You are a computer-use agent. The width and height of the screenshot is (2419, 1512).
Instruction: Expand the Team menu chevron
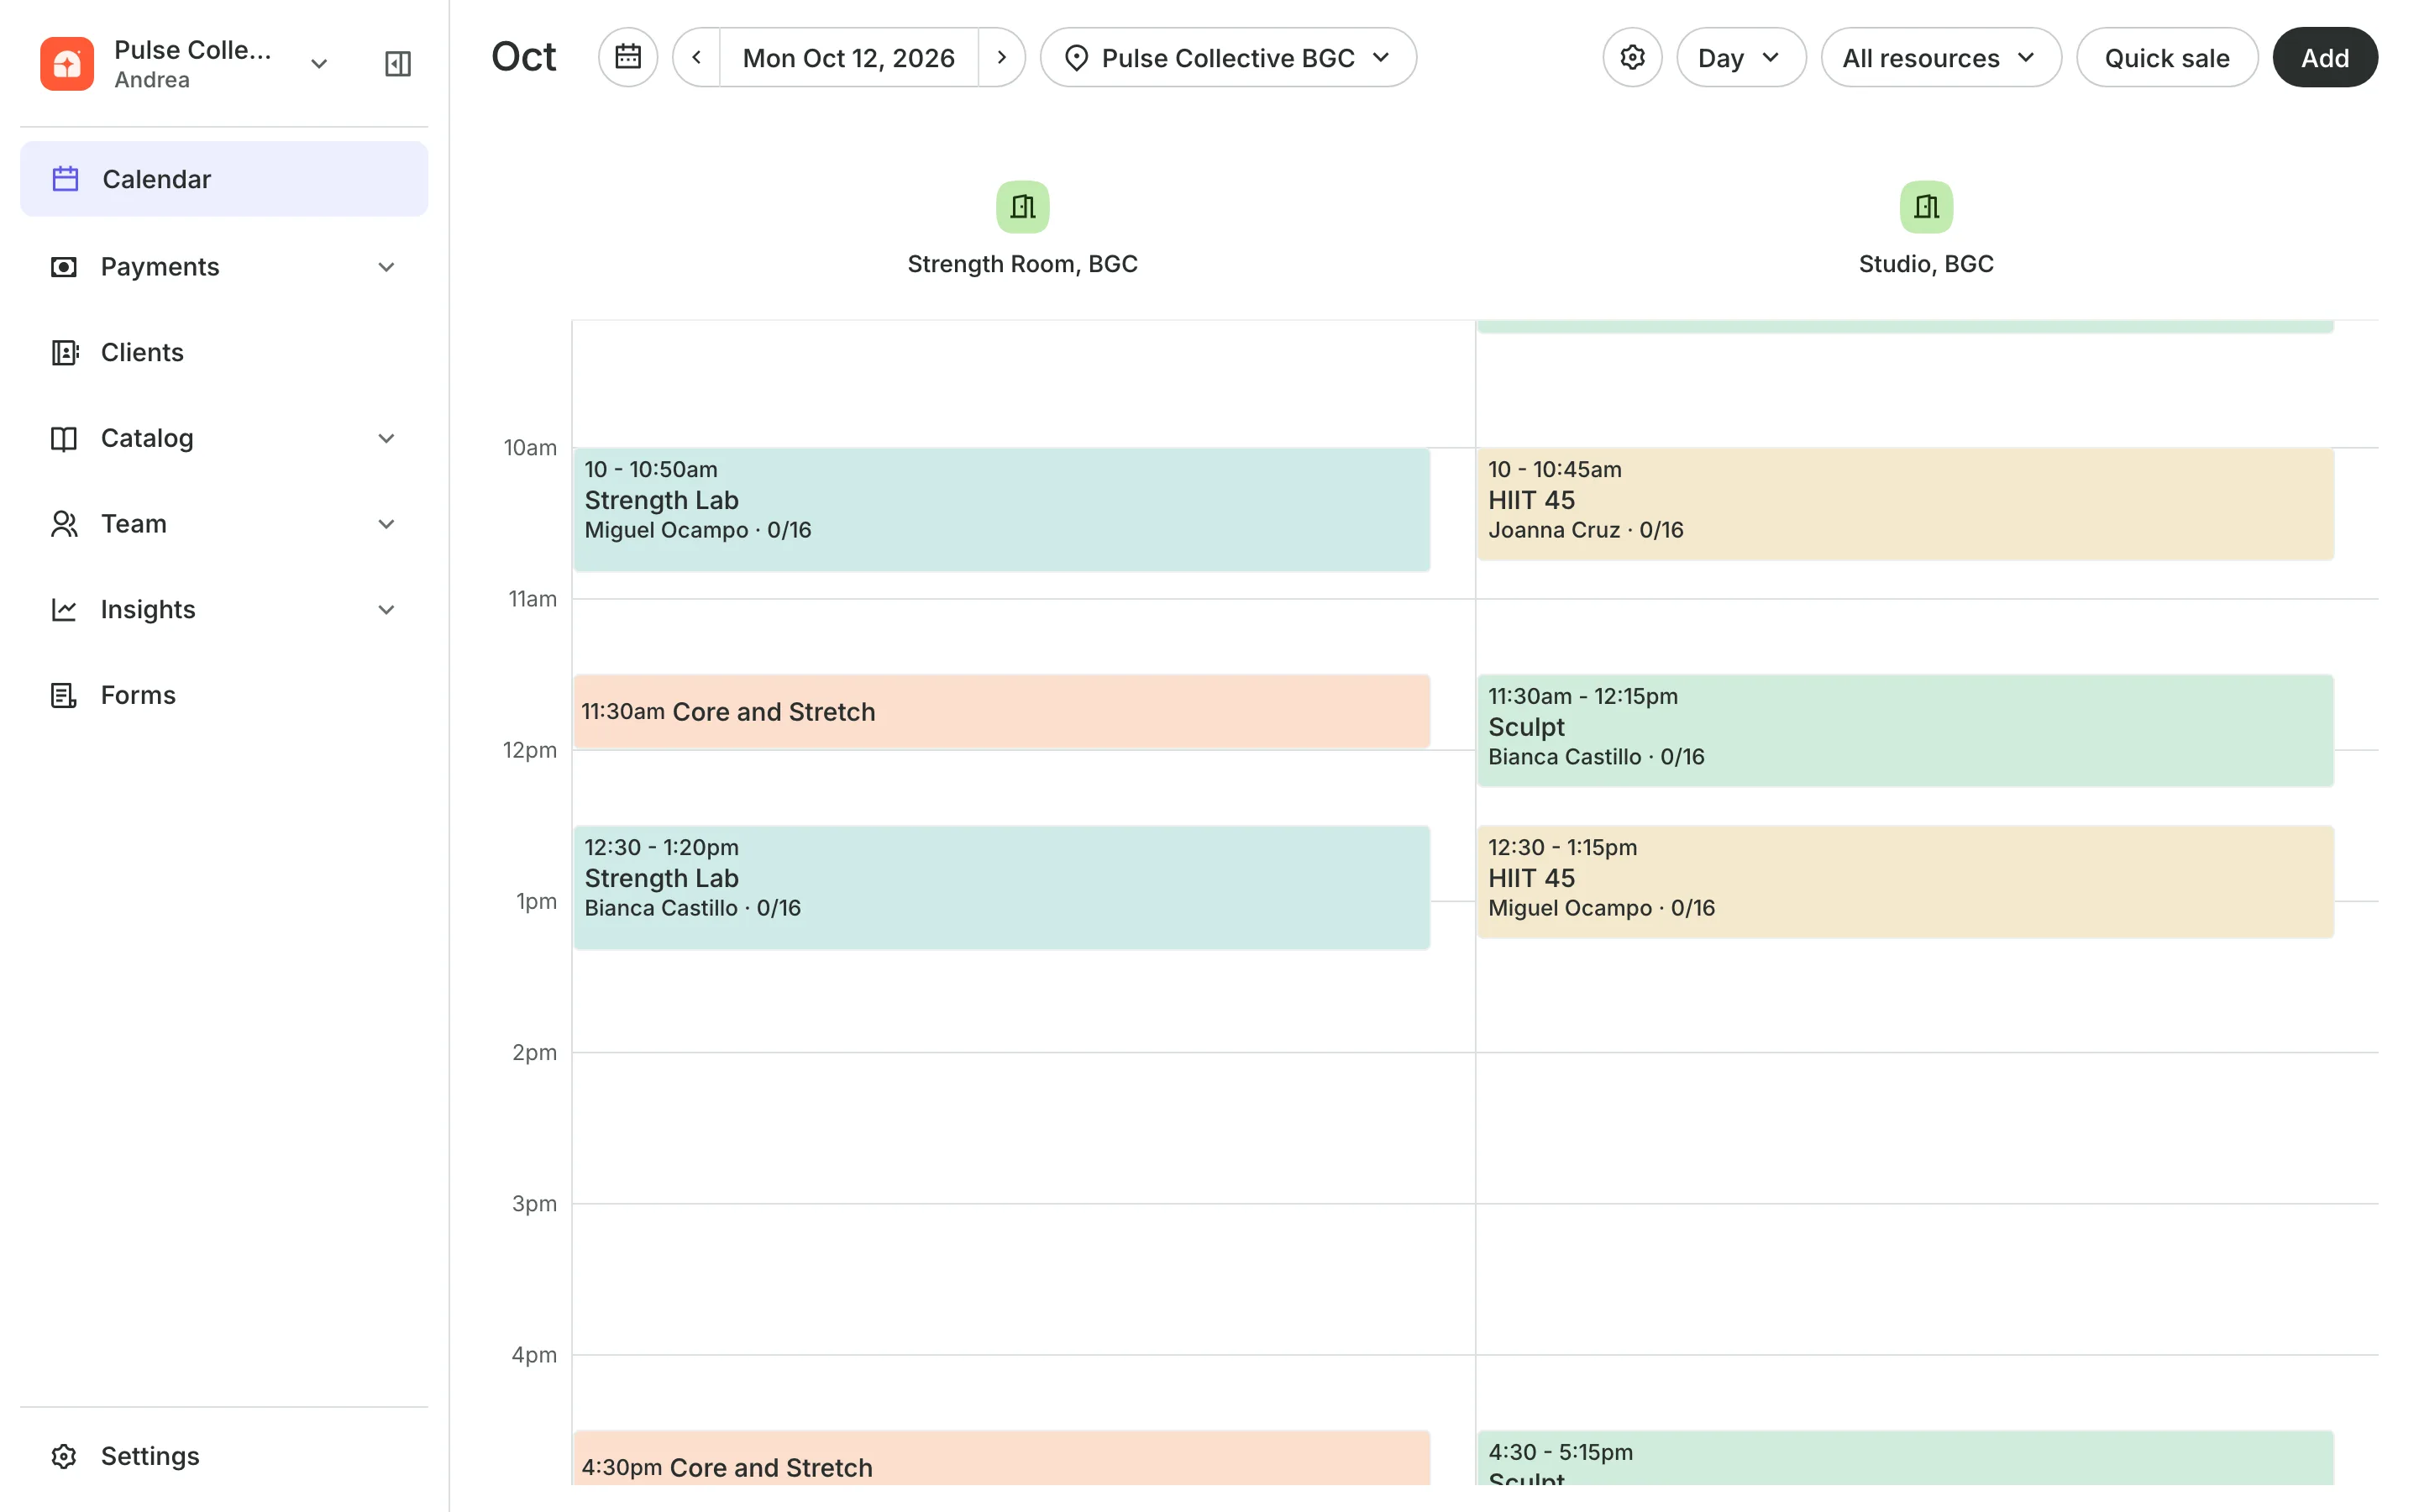386,524
